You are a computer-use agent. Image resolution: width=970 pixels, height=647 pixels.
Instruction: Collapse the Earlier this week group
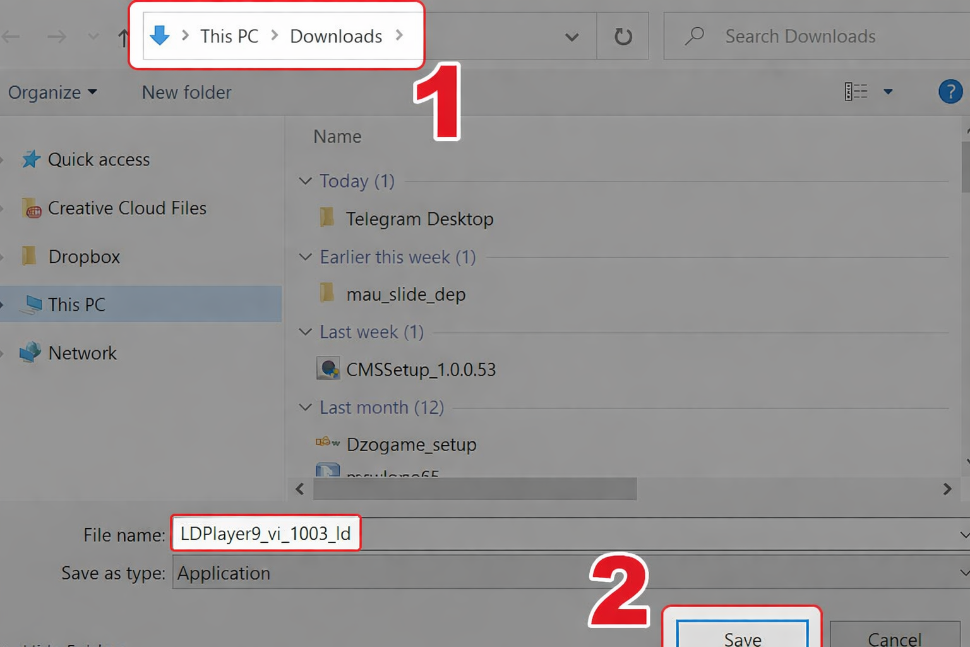pyautogui.click(x=306, y=257)
